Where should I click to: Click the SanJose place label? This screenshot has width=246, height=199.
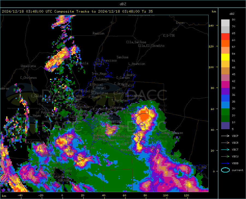[122, 57]
